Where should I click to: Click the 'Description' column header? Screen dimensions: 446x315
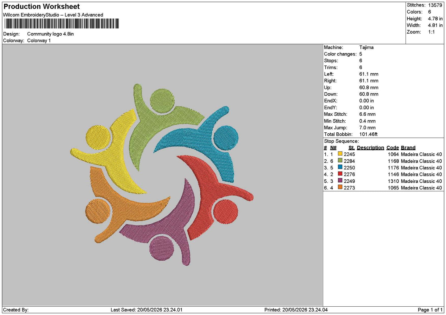(370, 148)
